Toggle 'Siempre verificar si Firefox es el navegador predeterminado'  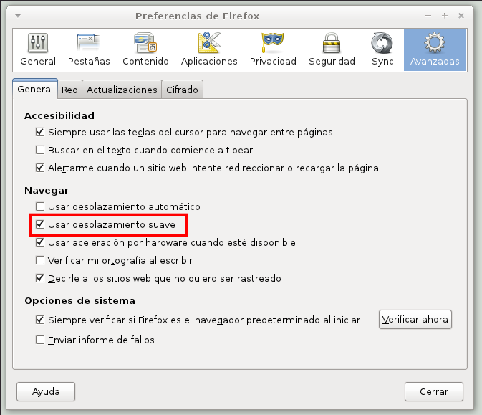40,320
